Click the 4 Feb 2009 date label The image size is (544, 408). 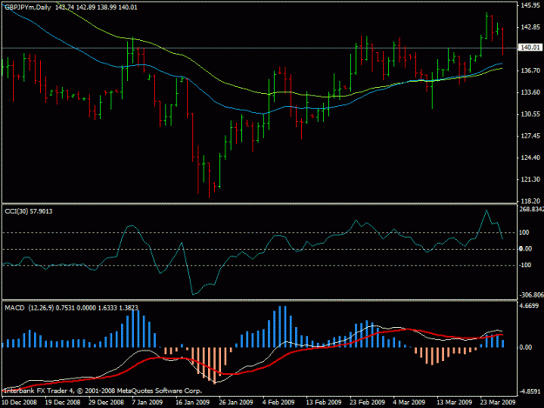point(279,403)
